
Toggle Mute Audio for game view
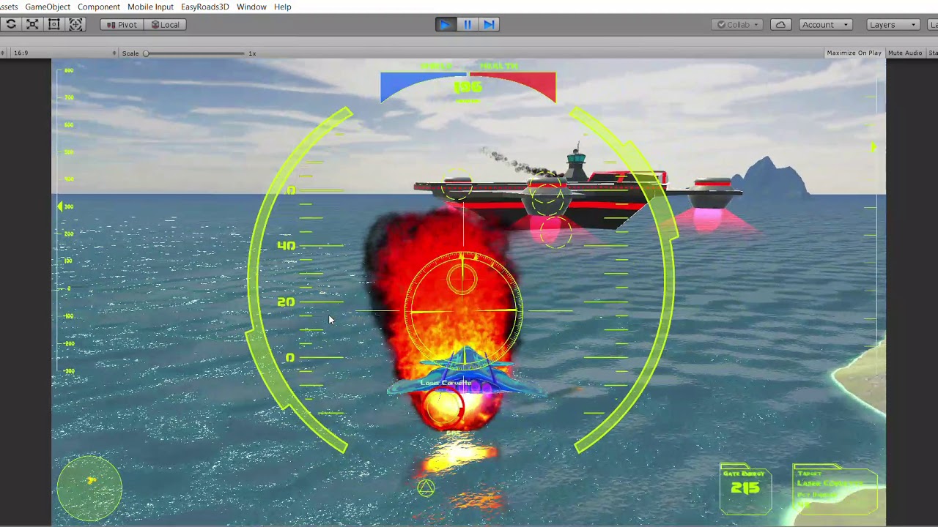coord(904,53)
